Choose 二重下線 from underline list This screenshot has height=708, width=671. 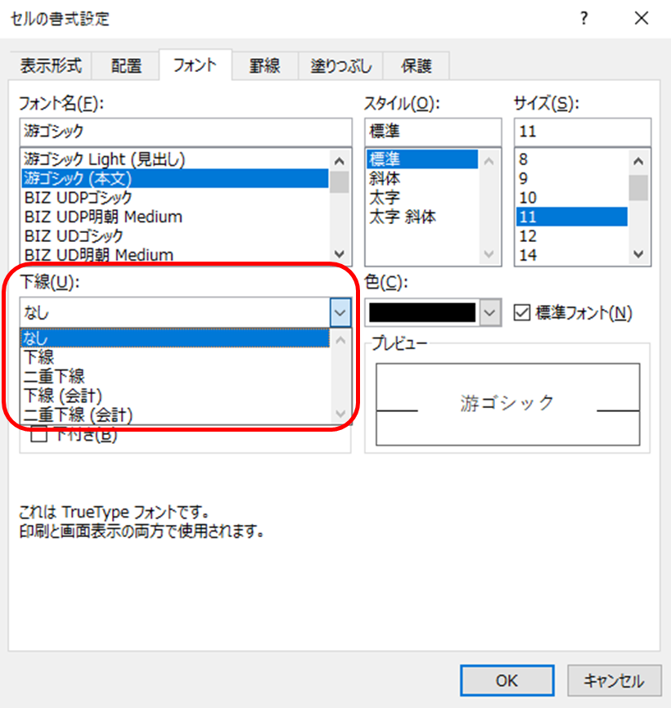click(x=55, y=376)
